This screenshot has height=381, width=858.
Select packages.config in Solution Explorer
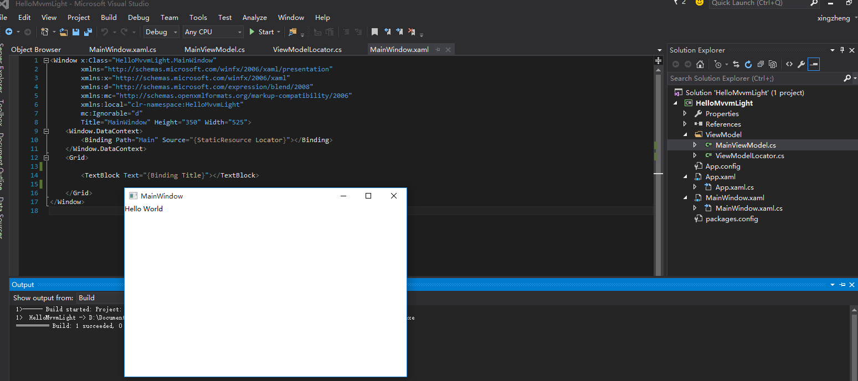pyautogui.click(x=732, y=219)
